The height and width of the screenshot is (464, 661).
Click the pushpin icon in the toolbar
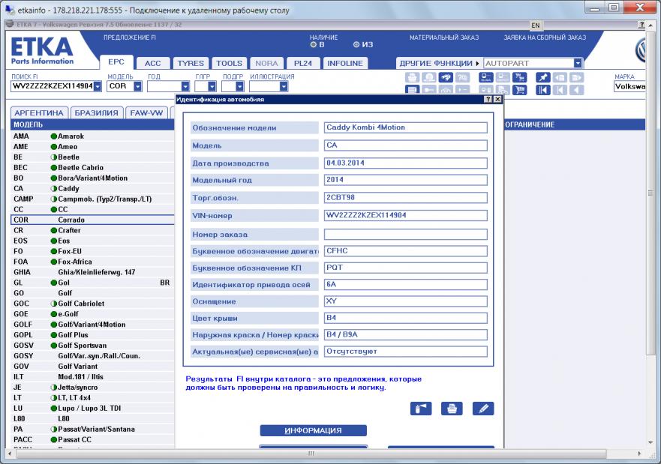tap(543, 77)
